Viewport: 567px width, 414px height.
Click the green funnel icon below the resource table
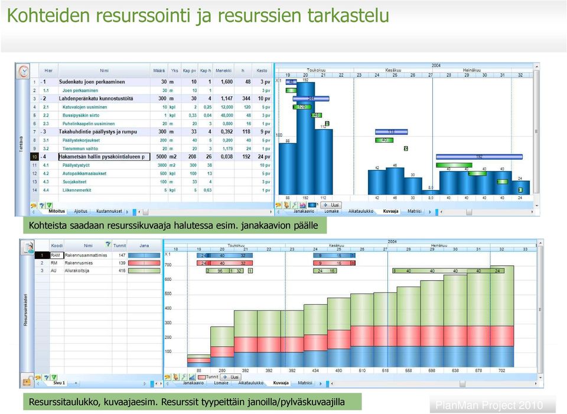(54, 377)
